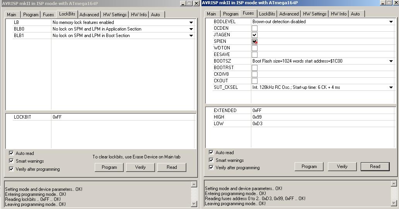Toggle Auto read in the Fuses window
The width and height of the screenshot is (399, 209).
211,152
